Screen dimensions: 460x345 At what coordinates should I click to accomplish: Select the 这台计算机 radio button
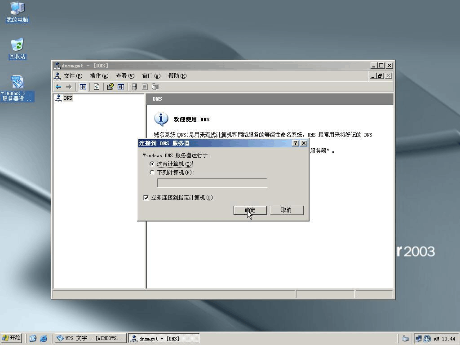point(152,164)
